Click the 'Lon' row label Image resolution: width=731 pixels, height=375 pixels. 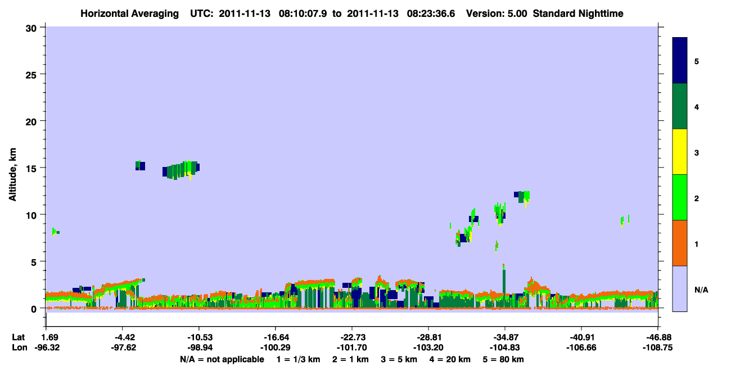pyautogui.click(x=19, y=347)
